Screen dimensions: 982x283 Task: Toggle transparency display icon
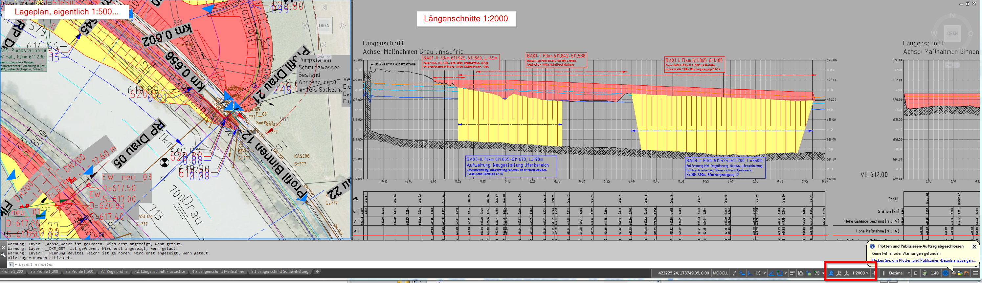pyautogui.click(x=801, y=273)
